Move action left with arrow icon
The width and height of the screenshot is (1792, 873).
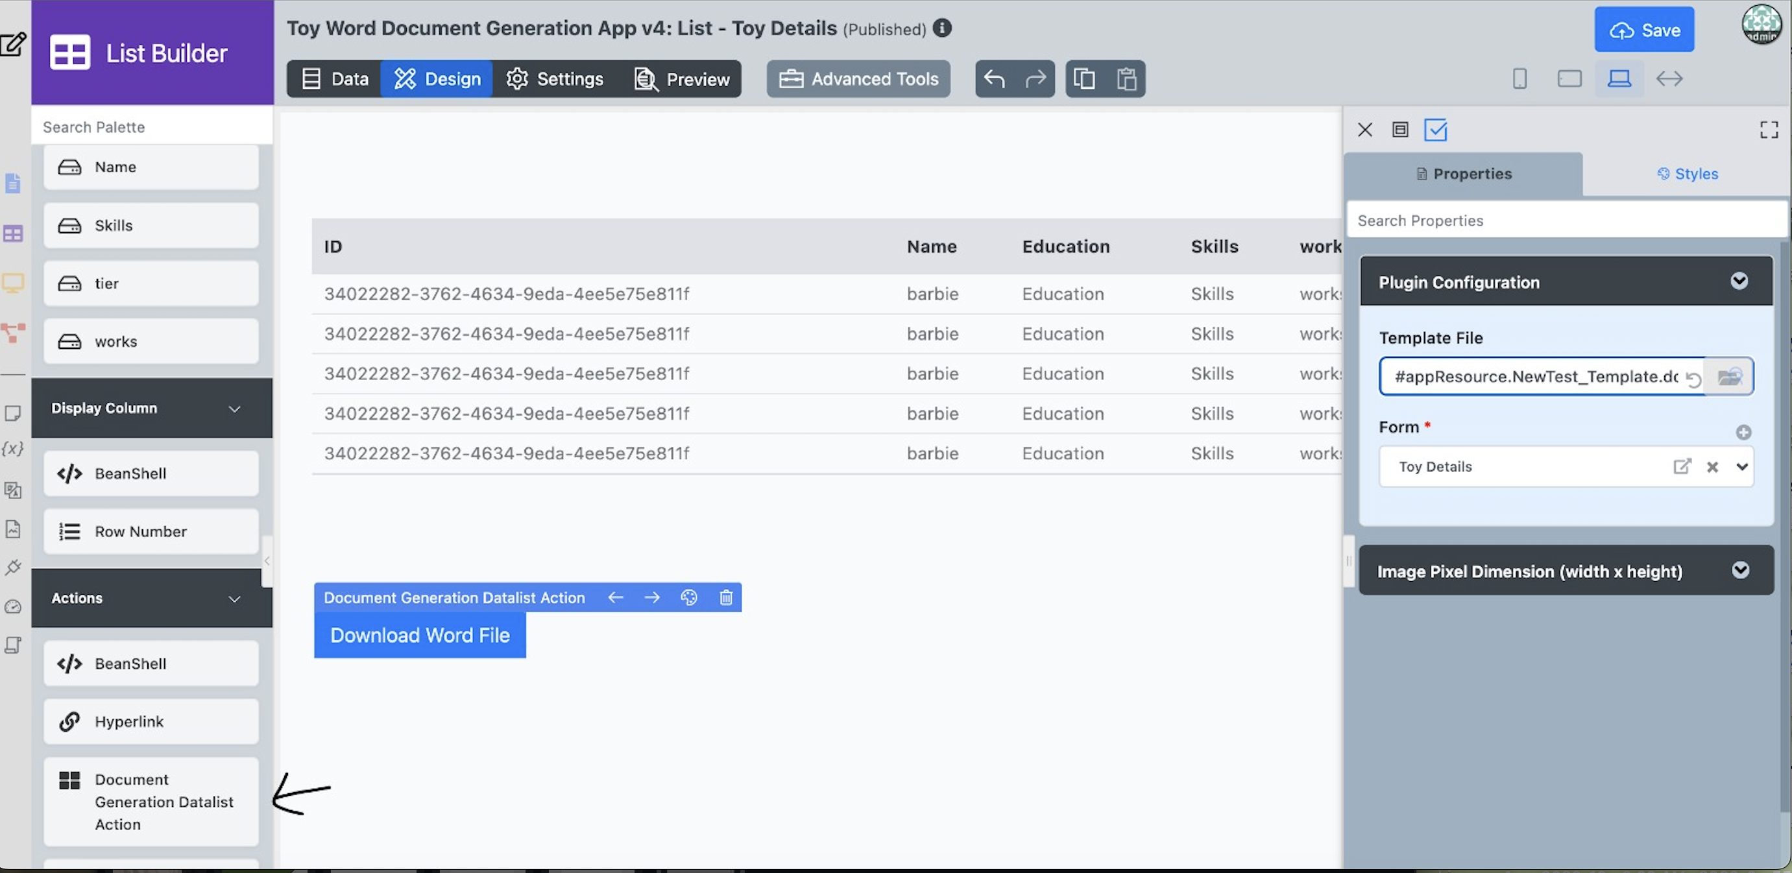click(x=616, y=597)
